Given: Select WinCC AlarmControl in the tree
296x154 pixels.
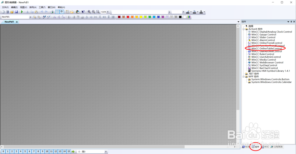Looking at the screenshot, I should pyautogui.click(x=263, y=40).
